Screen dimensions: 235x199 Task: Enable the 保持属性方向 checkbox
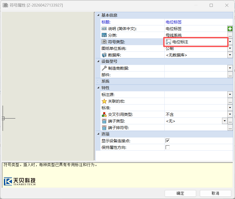pos(168,147)
